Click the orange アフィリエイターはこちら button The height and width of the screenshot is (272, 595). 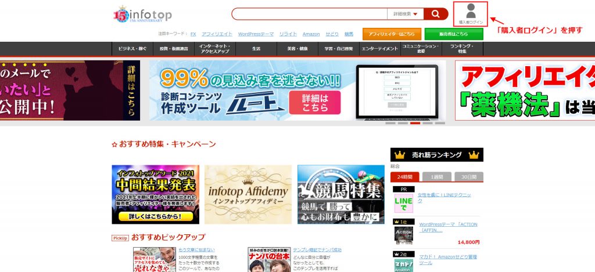coord(392,34)
